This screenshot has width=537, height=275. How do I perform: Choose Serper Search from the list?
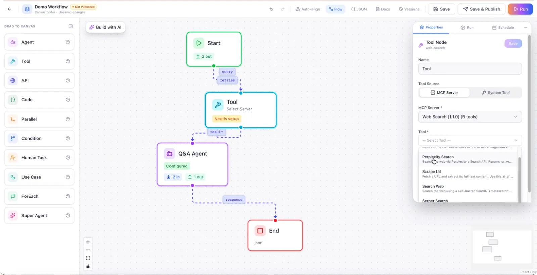[x=467, y=200]
